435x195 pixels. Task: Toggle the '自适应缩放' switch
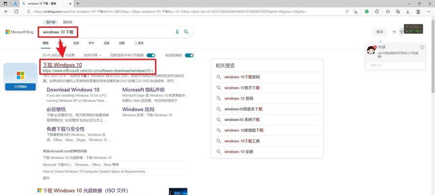[189, 55]
